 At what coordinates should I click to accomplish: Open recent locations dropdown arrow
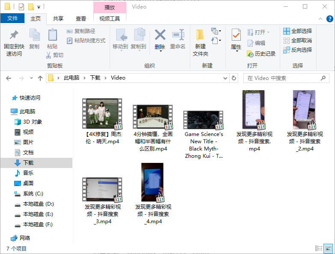[x=31, y=78]
